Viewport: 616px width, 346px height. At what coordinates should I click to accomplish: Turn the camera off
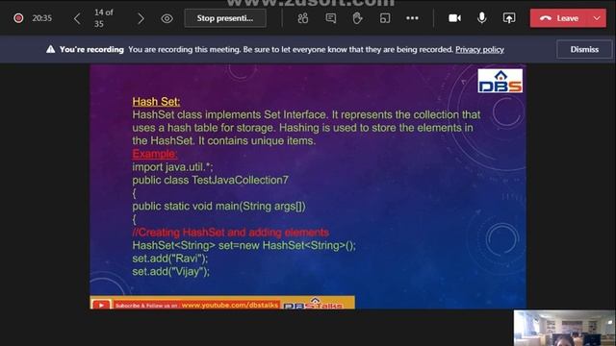point(454,18)
